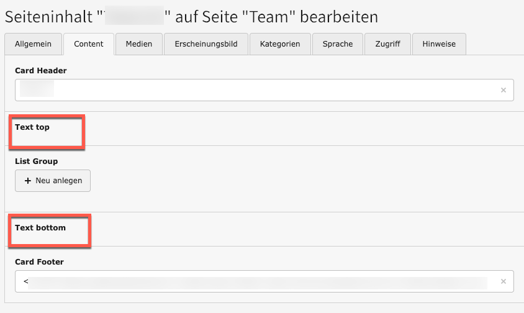Click the Text top label
The height and width of the screenshot is (313, 524).
32,127
